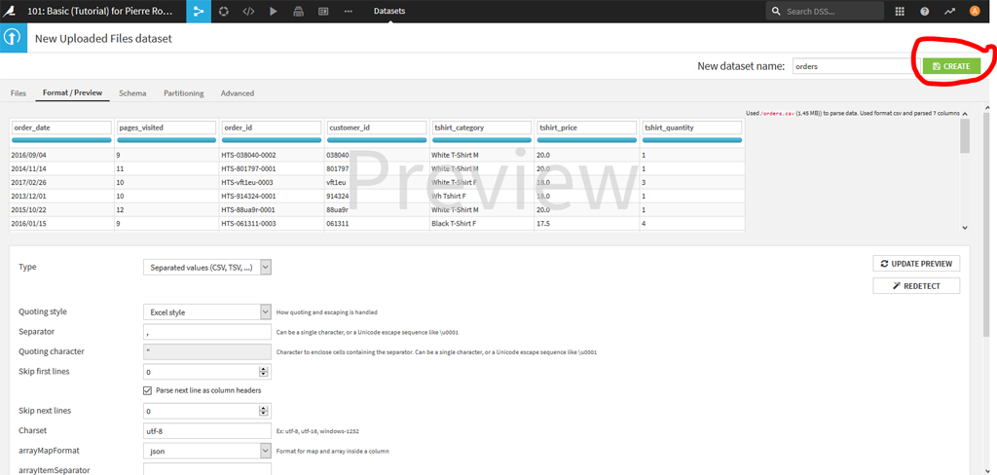
Task: Click date cell 2017/02/26
Action: click(x=27, y=182)
